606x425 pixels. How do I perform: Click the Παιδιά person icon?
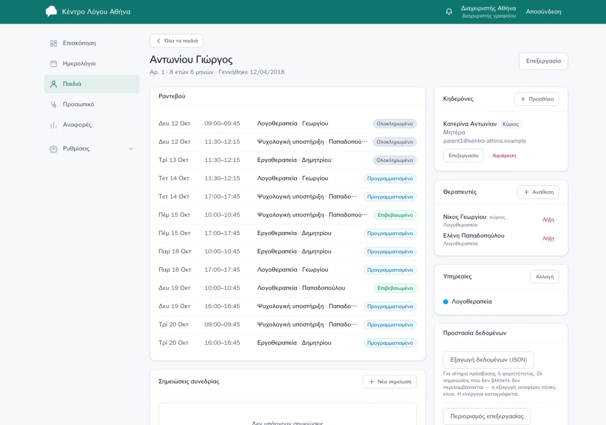[53, 84]
